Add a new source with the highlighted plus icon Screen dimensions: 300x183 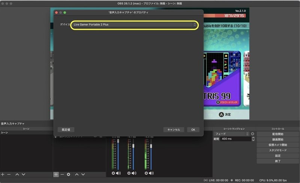(56, 174)
